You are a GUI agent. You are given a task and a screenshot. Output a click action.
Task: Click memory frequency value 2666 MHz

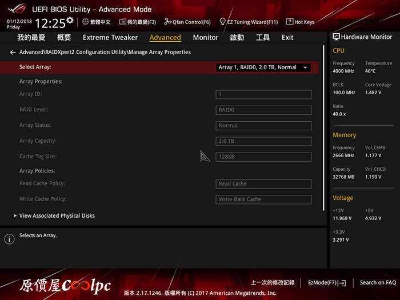click(x=343, y=155)
